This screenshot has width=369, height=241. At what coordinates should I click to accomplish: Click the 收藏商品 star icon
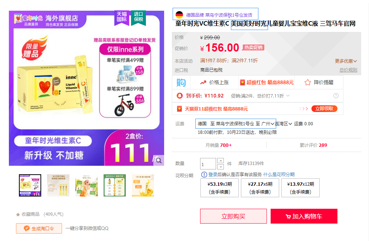coord(18,214)
